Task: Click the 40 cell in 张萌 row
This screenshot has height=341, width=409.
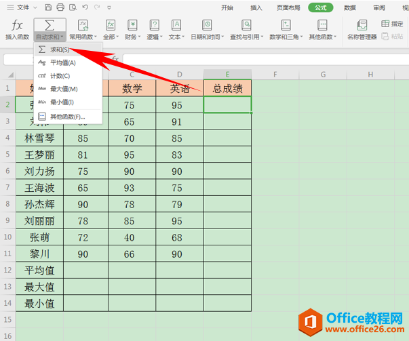Action: pyautogui.click(x=132, y=237)
